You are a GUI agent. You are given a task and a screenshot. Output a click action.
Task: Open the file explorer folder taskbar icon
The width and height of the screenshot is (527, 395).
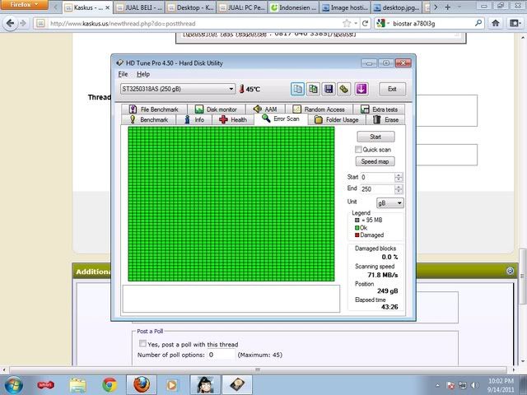(x=78, y=384)
